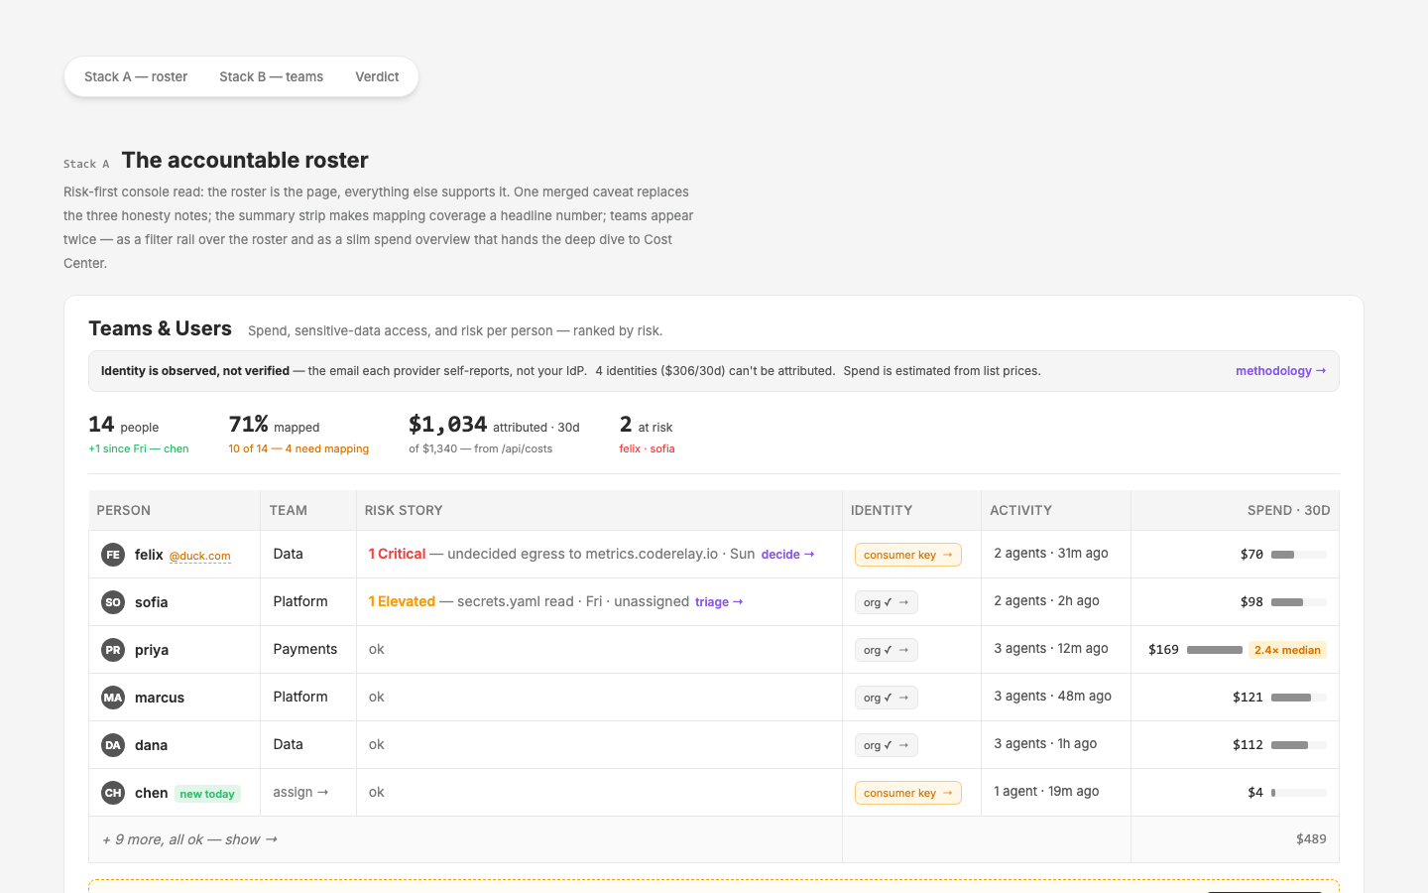Click the new today badge beside chen
1428x893 pixels.
pos(207,794)
